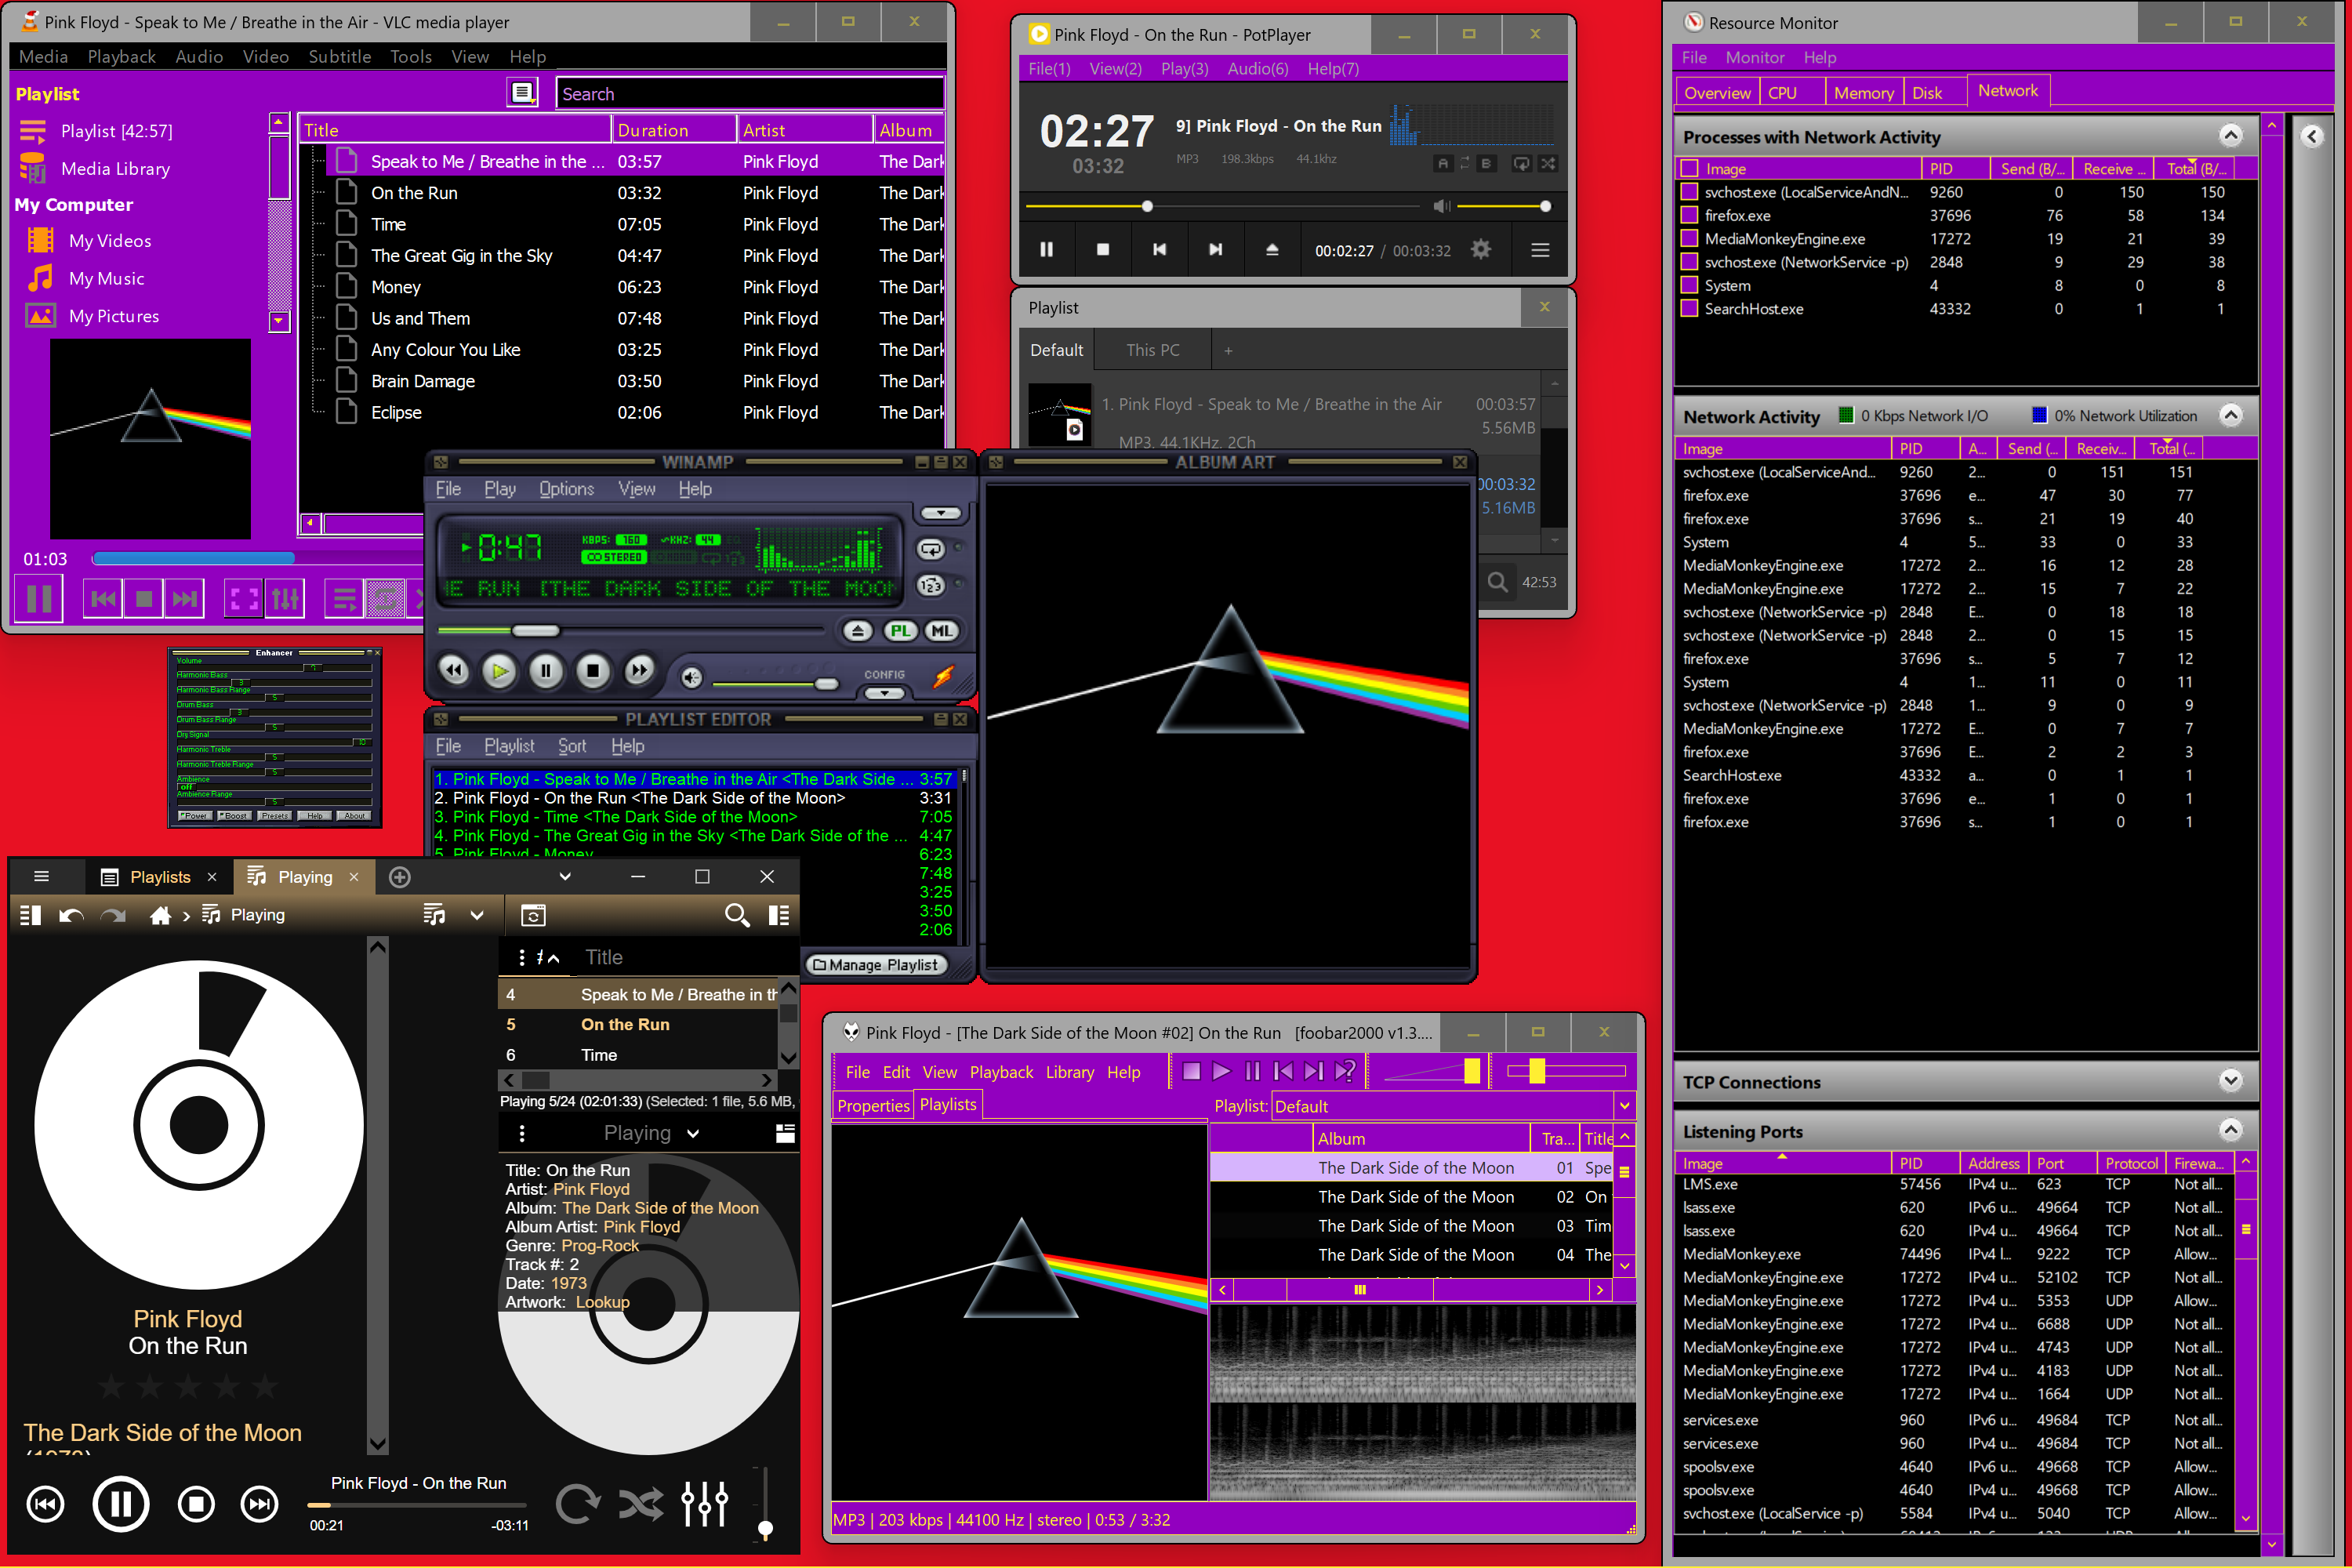
Task: Click the Artwork Lookup link
Action: click(602, 1302)
